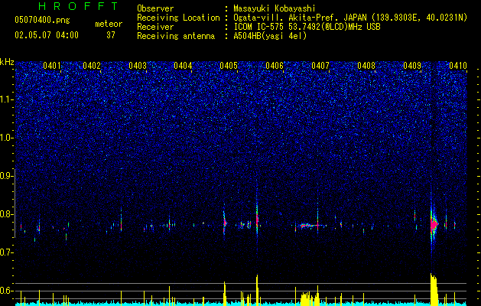The height and width of the screenshot is (306, 481).
Task: Click the A504HB(yagi 4el) antenna text
Action: (x=270, y=36)
